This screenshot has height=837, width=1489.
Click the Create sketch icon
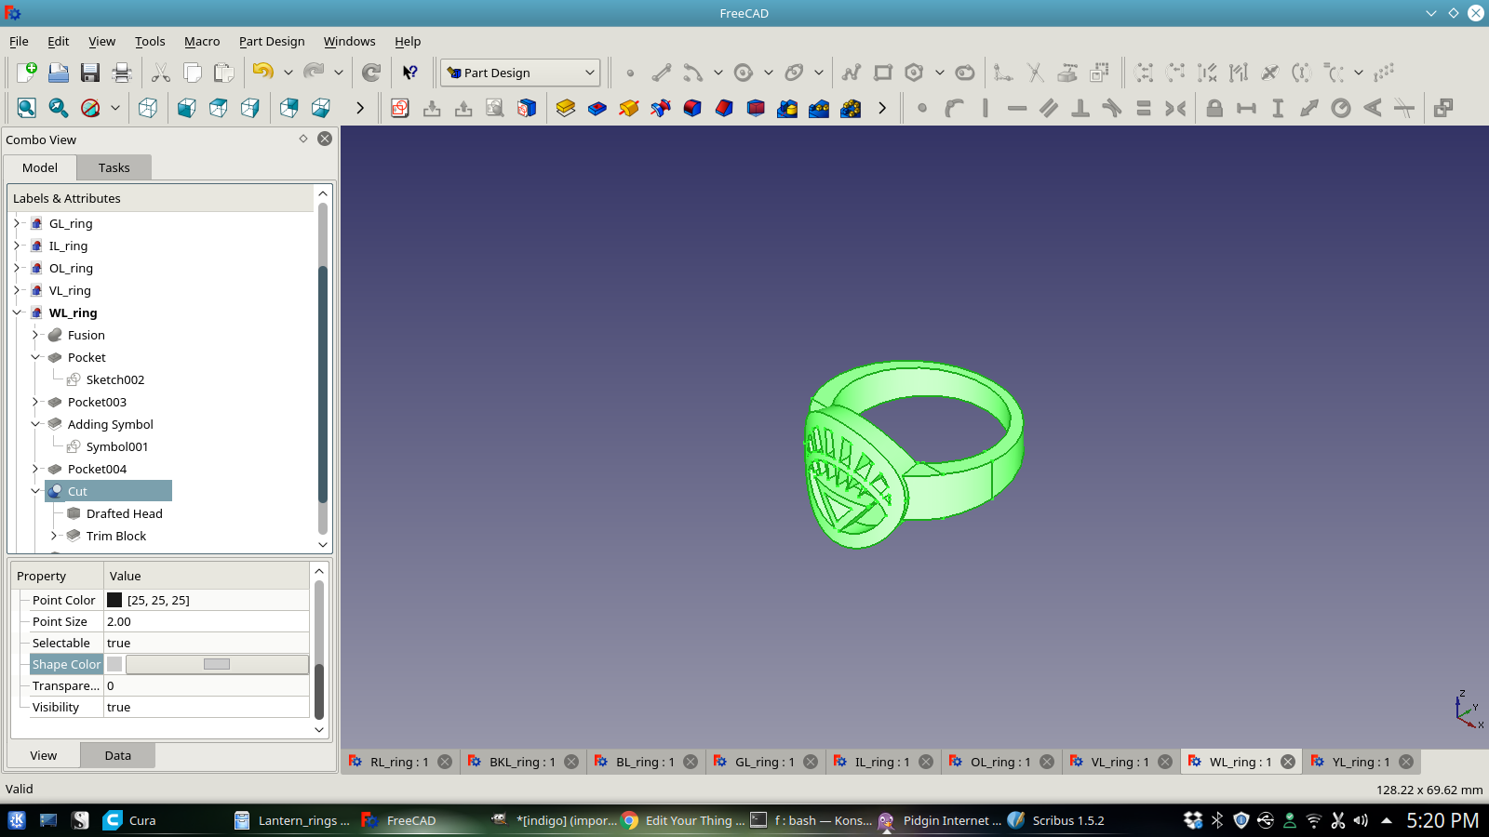coord(400,108)
